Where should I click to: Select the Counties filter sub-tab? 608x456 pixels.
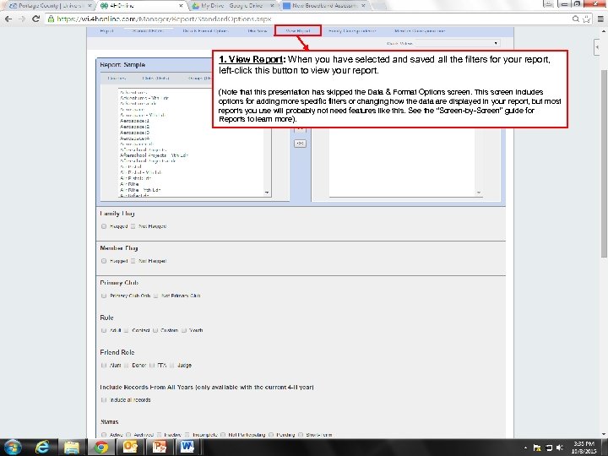[117, 78]
